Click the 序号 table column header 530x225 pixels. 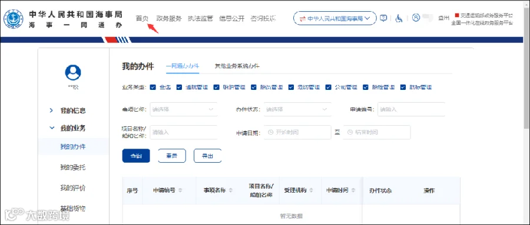(x=132, y=190)
